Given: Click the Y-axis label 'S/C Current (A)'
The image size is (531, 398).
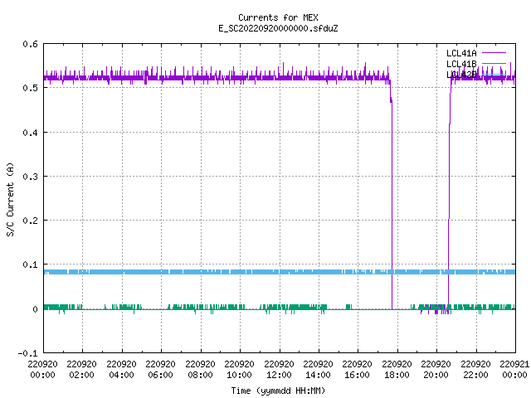Looking at the screenshot, I should coord(11,199).
